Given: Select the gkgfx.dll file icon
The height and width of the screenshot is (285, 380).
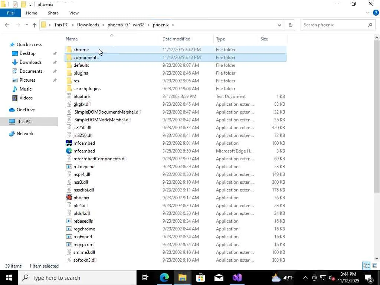Looking at the screenshot, I should point(69,104).
